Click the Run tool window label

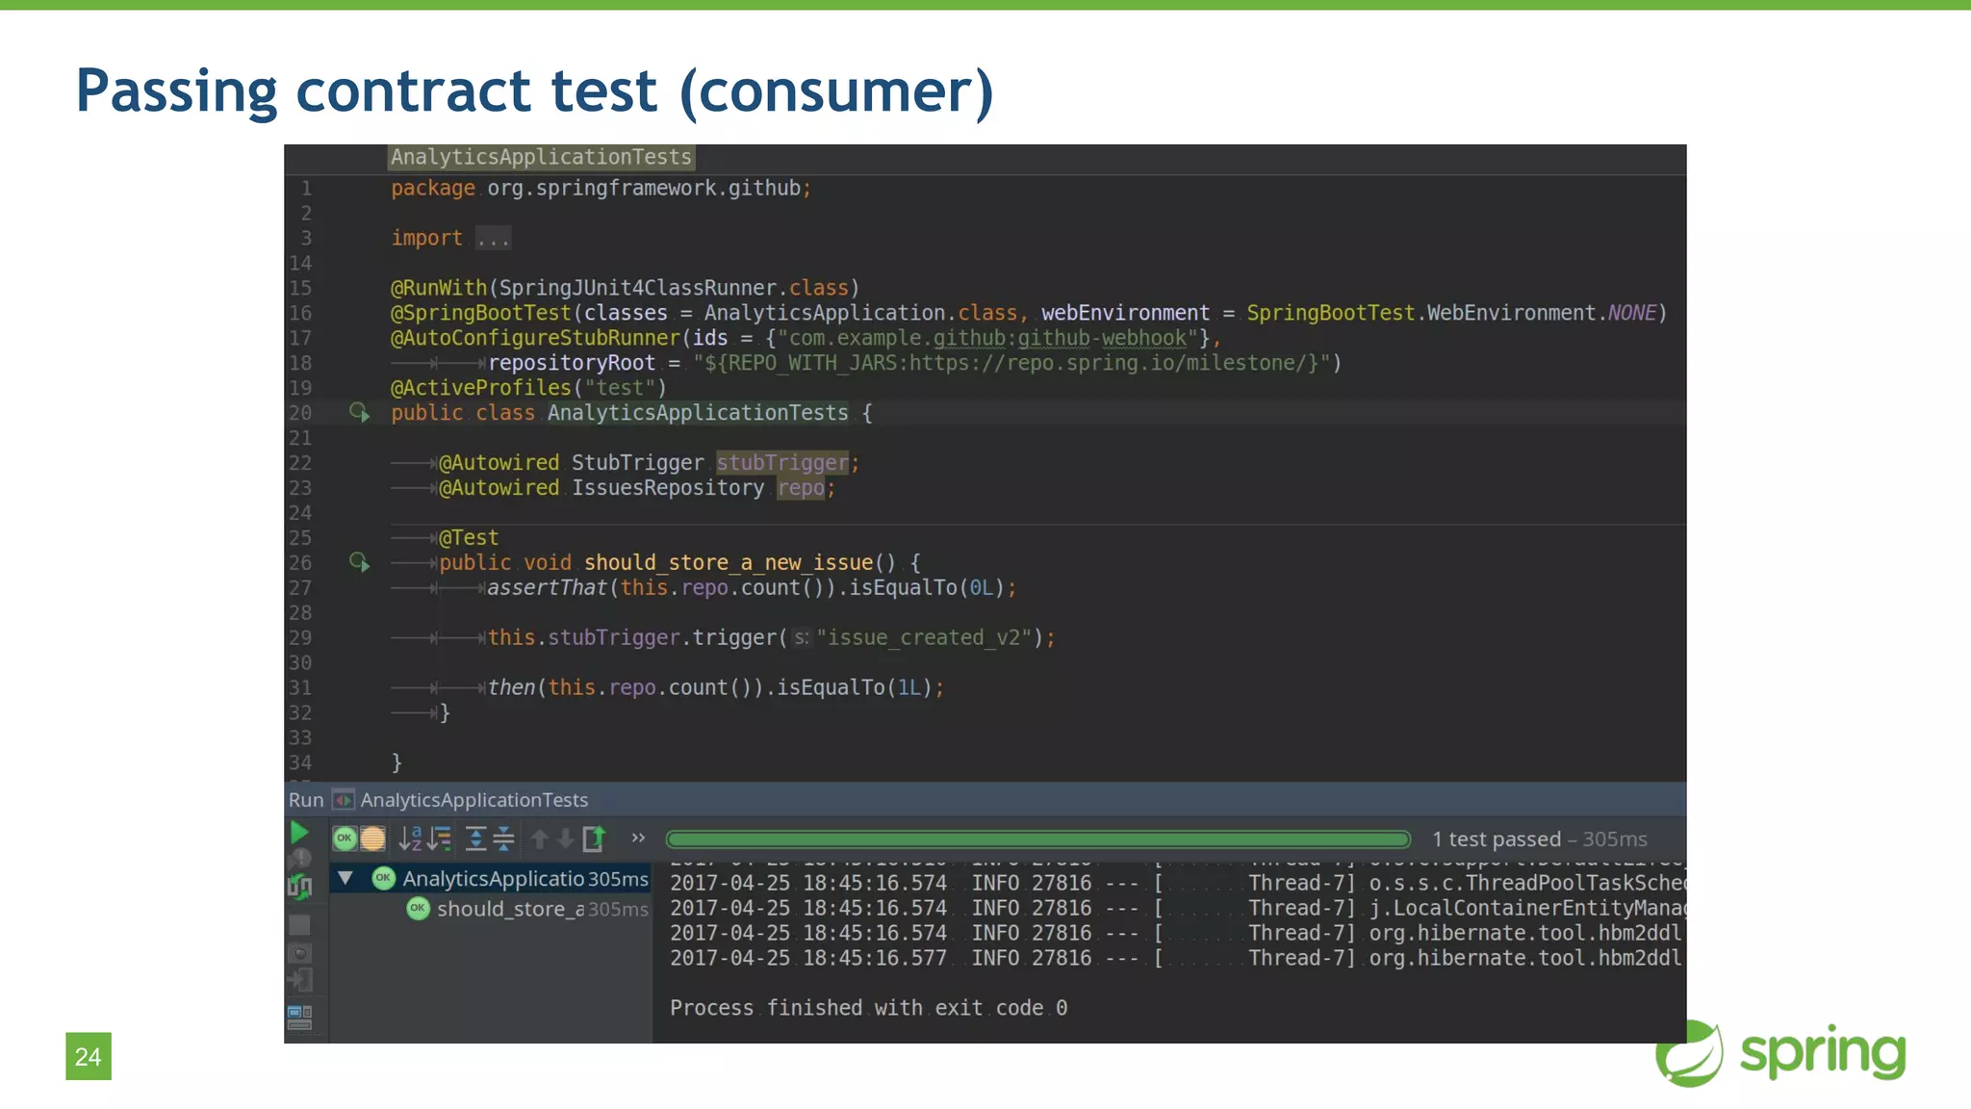pos(306,800)
